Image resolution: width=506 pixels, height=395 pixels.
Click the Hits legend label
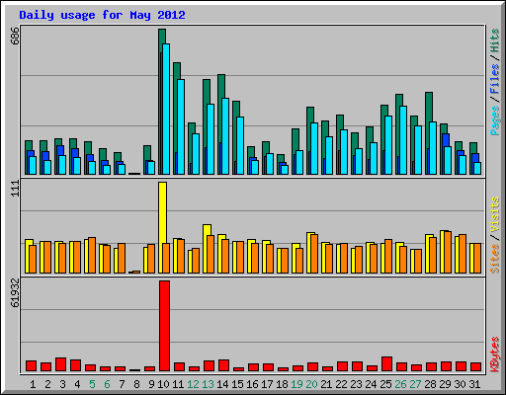[x=495, y=40]
